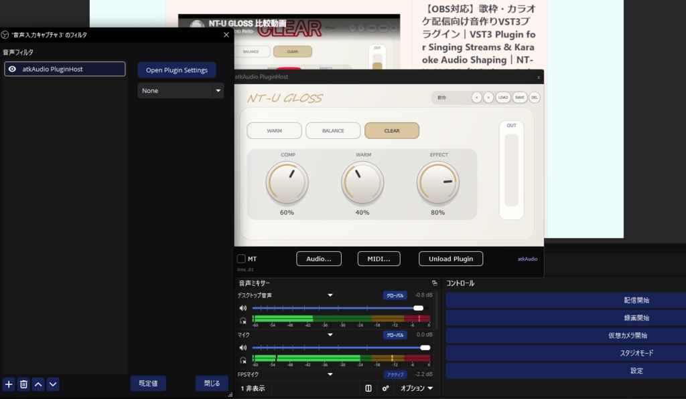Click the 既定値 defaults button
Image resolution: width=686 pixels, height=399 pixels.
pos(148,383)
